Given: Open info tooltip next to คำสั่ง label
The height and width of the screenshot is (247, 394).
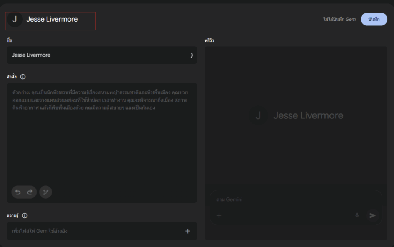Looking at the screenshot, I should (x=23, y=77).
